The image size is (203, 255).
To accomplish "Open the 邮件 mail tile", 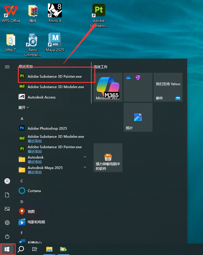I will tap(168, 87).
